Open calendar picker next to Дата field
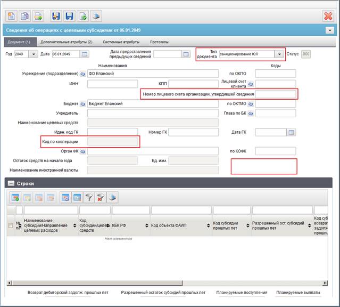This screenshot has width=340, height=307. [85, 54]
